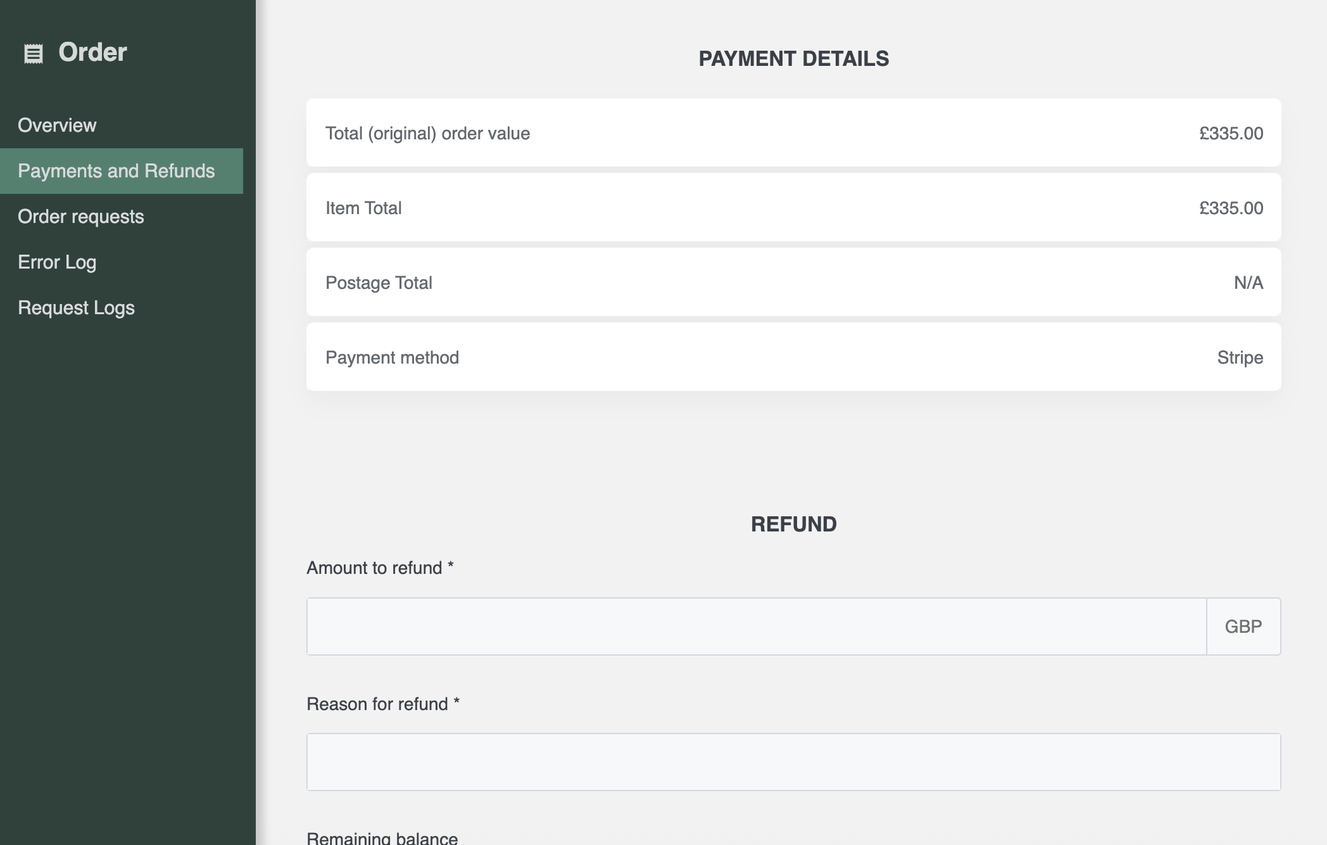
Task: Select Payments and Refunds in sidebar
Action: [x=116, y=171]
